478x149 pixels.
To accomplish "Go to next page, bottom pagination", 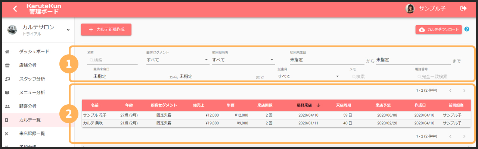I will [464, 136].
